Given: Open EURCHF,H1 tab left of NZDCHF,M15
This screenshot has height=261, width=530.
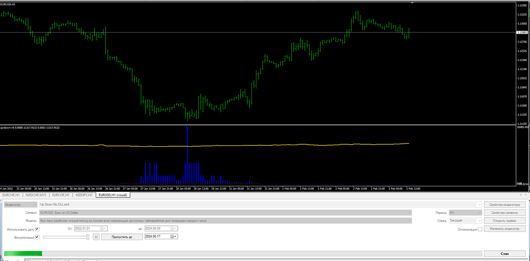Looking at the screenshot, I should point(11,195).
